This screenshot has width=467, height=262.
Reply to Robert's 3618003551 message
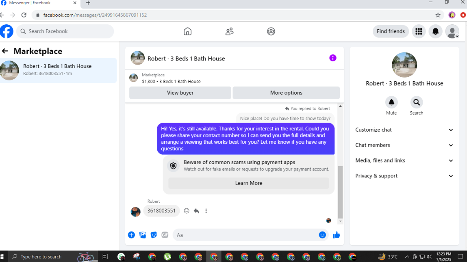point(196,211)
